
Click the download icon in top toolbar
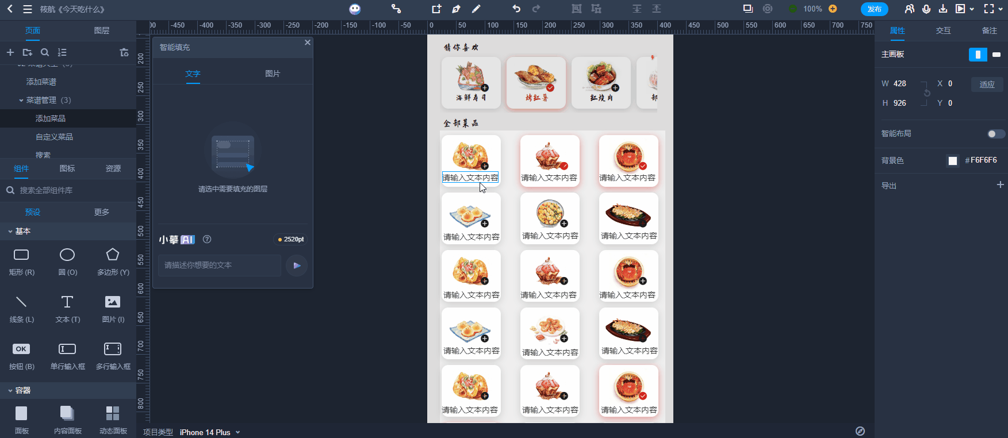tap(943, 9)
